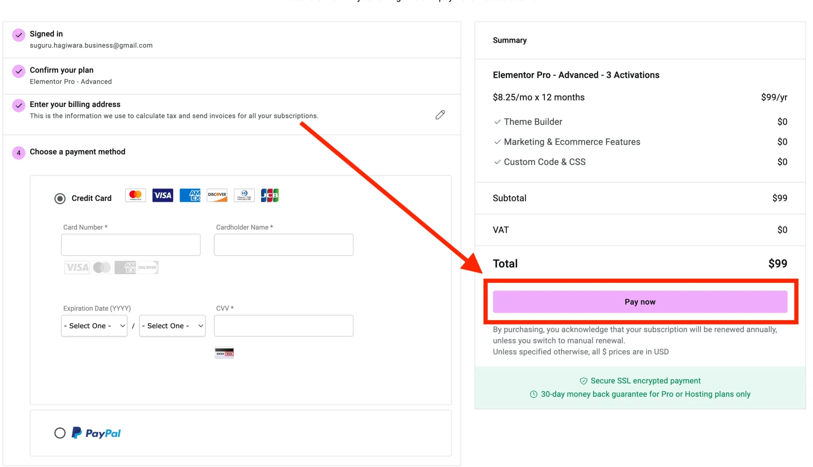Open the Confirm your plan step
The width and height of the screenshot is (813, 467).
click(232, 76)
